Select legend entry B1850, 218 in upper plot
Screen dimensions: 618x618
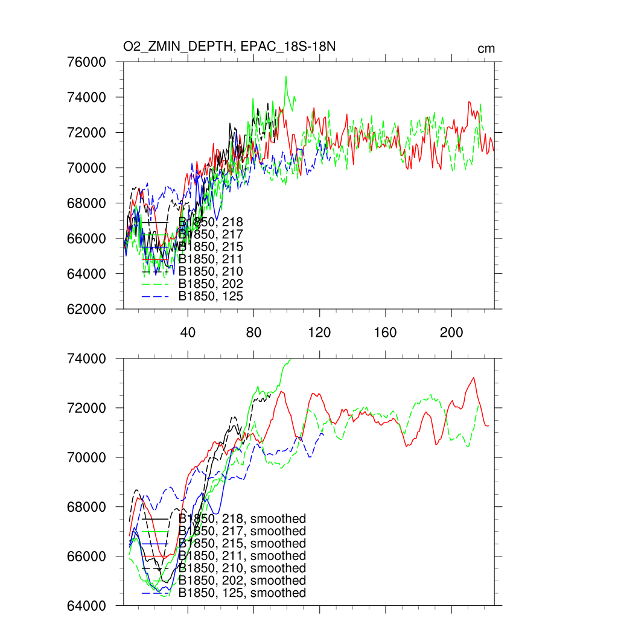211,222
